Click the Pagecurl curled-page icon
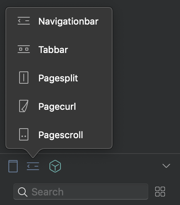This screenshot has height=205, width=180. coord(24,106)
